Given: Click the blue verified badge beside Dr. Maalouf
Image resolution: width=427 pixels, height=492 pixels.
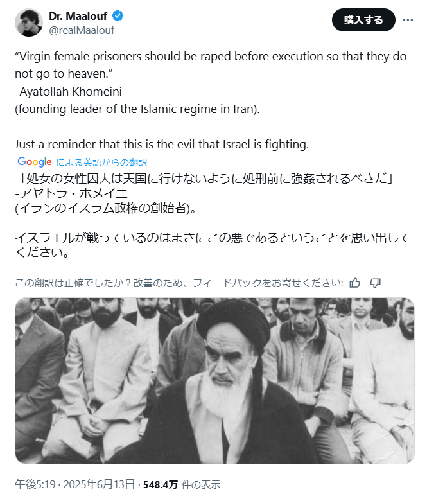Looking at the screenshot, I should 118,15.
